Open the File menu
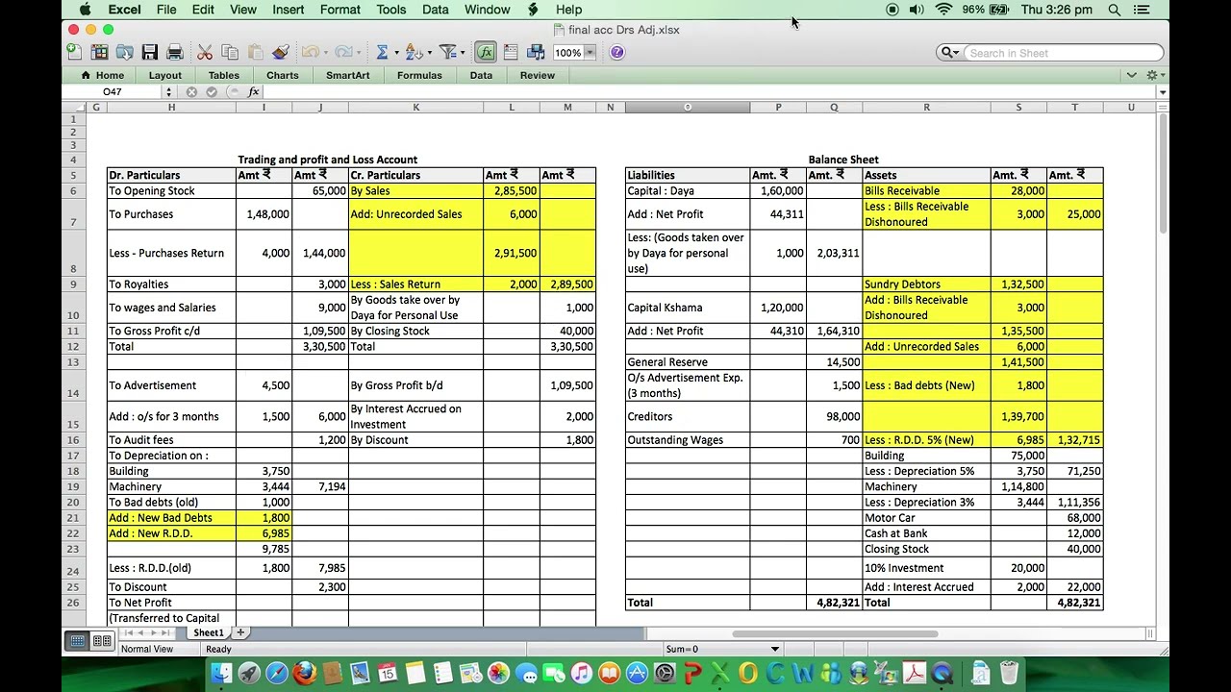This screenshot has height=692, width=1231. click(166, 10)
